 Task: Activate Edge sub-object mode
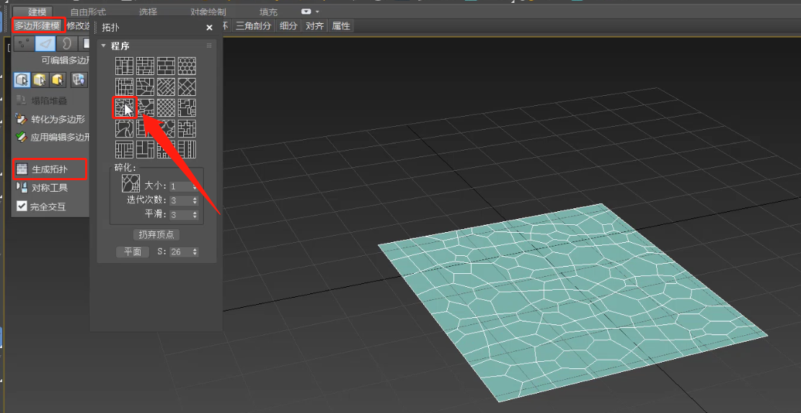pyautogui.click(x=45, y=45)
